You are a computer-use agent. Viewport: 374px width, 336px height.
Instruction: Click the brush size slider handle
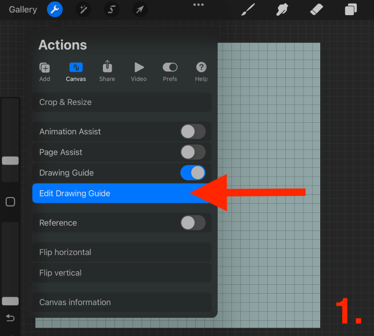[10, 160]
